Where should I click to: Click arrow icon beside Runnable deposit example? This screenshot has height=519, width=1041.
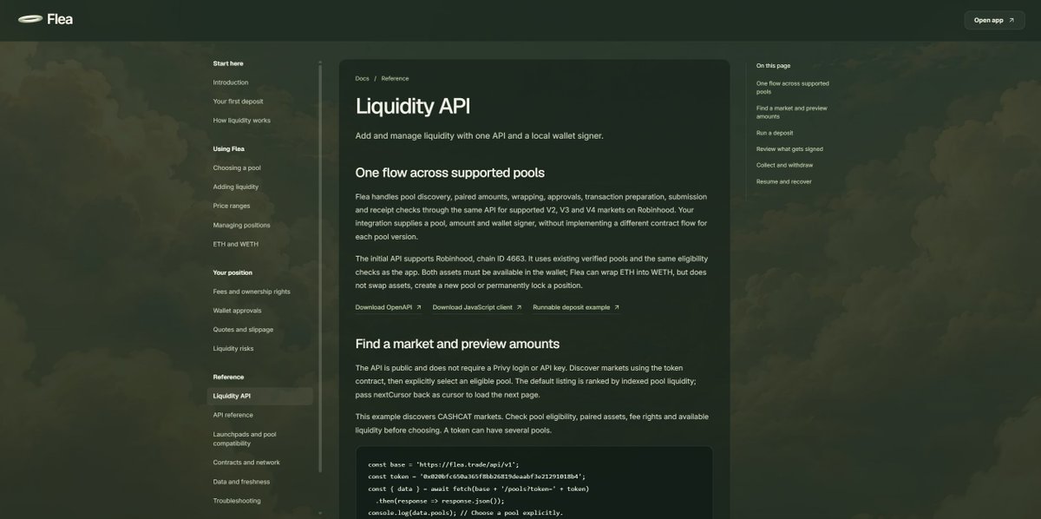tap(616, 307)
